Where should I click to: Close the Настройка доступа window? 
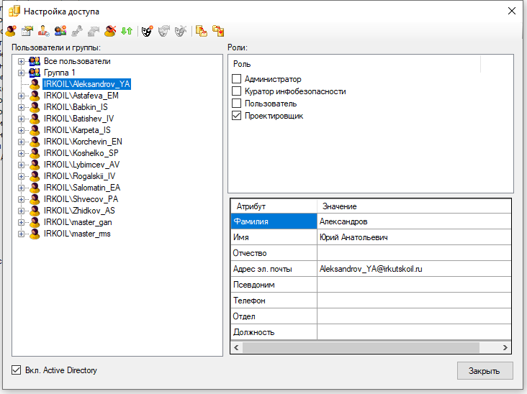tap(512, 11)
